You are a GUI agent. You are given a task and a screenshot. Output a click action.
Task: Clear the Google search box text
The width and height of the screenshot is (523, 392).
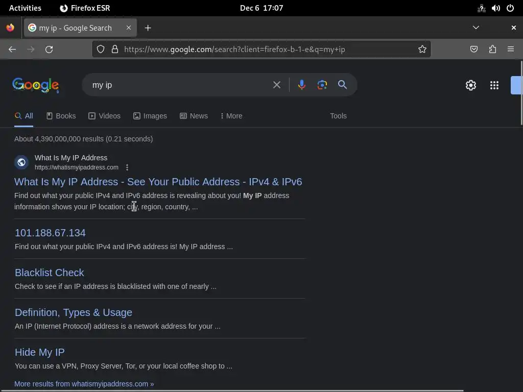click(x=276, y=85)
